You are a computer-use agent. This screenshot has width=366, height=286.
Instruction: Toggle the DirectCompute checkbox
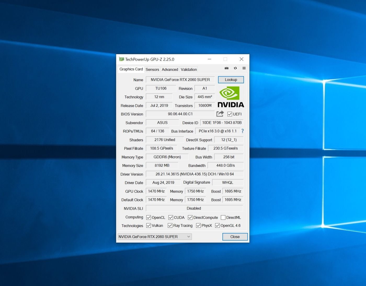(x=190, y=218)
